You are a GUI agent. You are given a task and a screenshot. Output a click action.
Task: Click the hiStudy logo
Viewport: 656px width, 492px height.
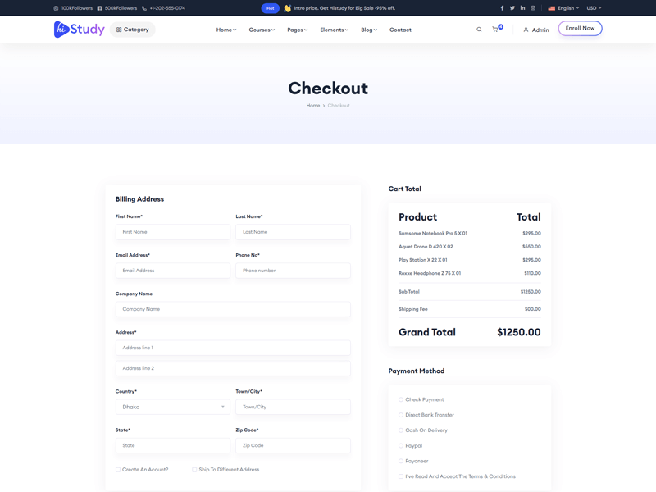click(x=79, y=30)
